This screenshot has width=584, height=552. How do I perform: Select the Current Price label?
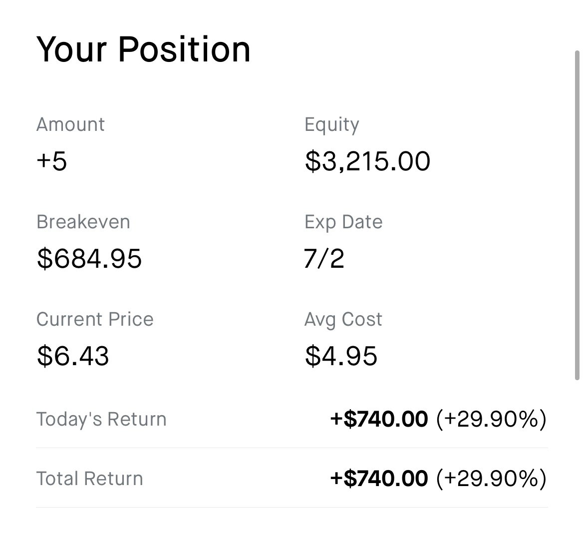tap(95, 319)
